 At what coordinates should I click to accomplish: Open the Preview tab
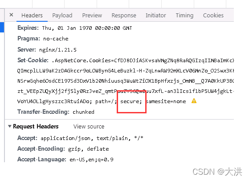[x=92, y=16]
